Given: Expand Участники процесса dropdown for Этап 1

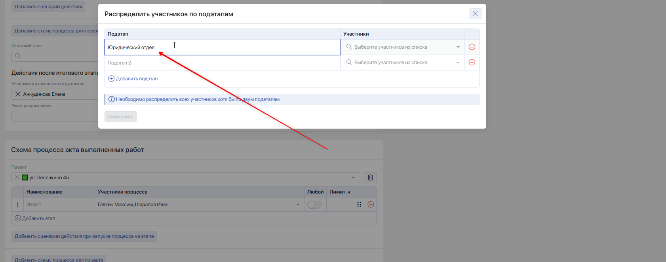Looking at the screenshot, I should [x=298, y=205].
